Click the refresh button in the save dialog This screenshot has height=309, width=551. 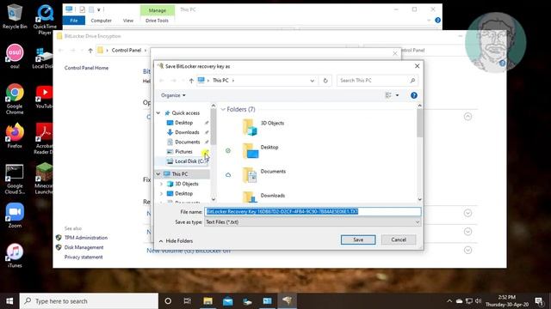click(x=325, y=81)
